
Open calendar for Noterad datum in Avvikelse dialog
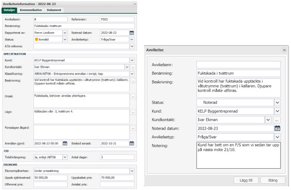tap(277, 128)
